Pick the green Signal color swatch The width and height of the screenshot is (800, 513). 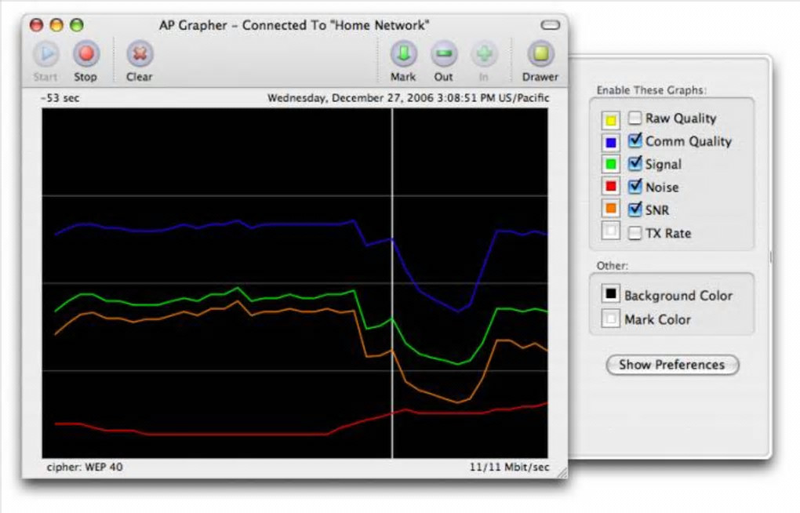tap(611, 165)
